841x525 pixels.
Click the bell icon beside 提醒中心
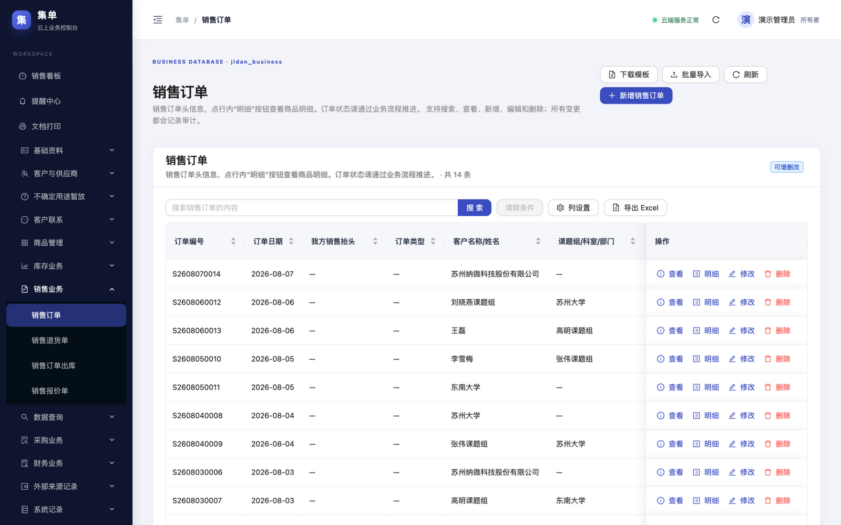coord(23,101)
